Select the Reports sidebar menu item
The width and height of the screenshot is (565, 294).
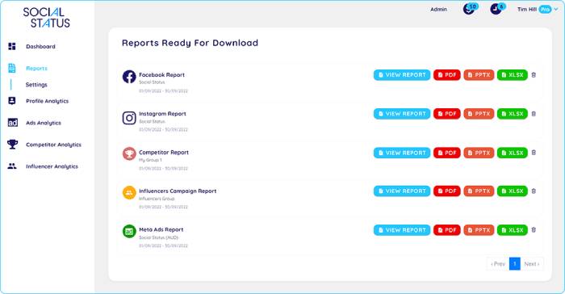[36, 68]
